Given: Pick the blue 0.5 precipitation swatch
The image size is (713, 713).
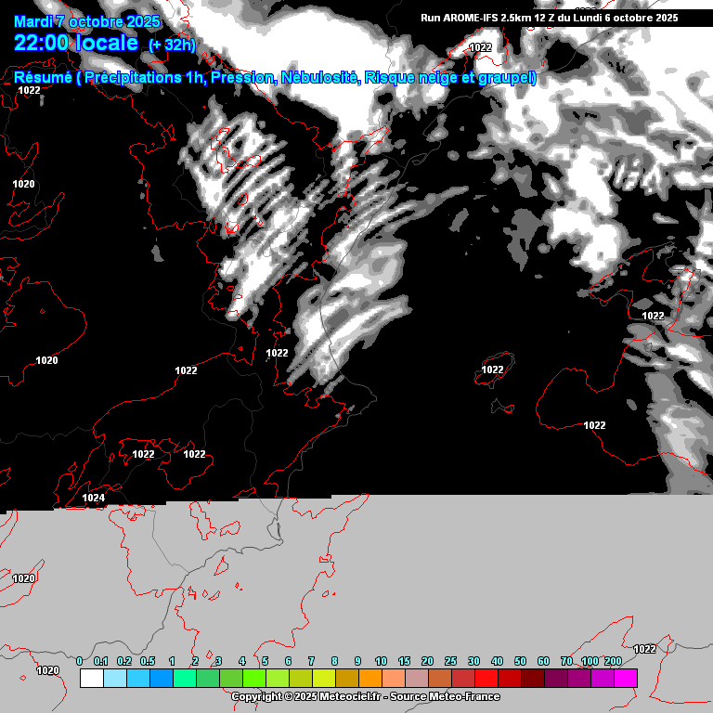Looking at the screenshot, I should (162, 679).
